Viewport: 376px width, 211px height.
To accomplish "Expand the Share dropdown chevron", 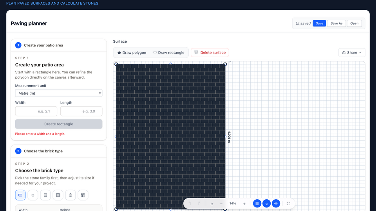I will click(x=360, y=53).
